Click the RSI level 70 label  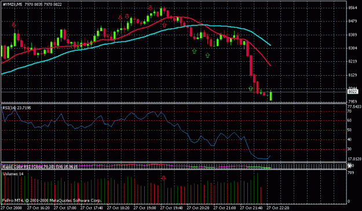coord(349,111)
